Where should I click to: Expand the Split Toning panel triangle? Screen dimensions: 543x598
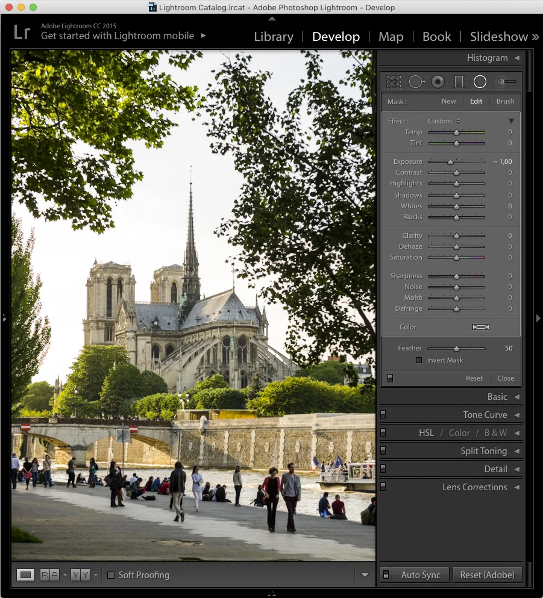pos(517,451)
